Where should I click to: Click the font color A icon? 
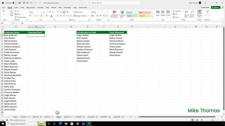pos(51,16)
